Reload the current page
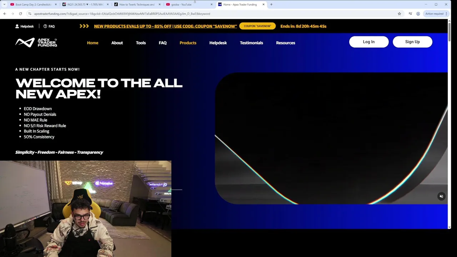The height and width of the screenshot is (257, 457). [x=20, y=14]
